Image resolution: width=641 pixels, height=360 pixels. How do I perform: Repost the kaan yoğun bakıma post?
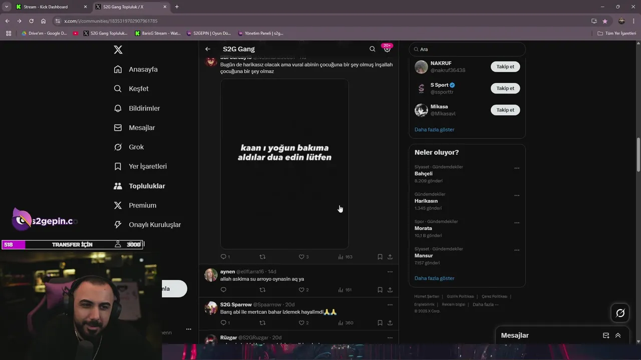(262, 256)
